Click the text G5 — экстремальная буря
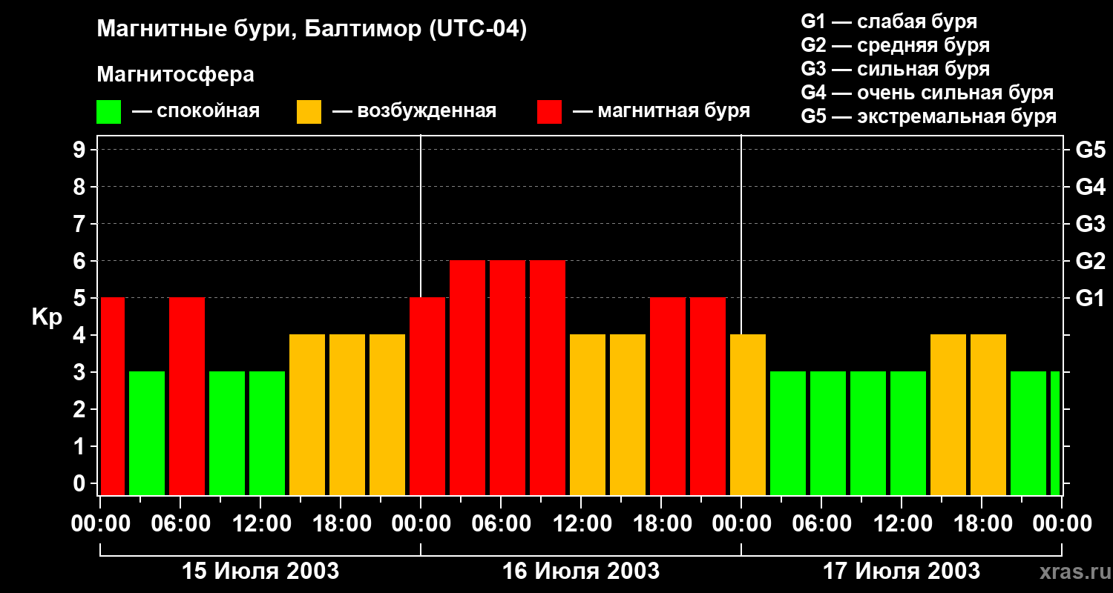Viewport: 1113px width, 593px height. pos(929,116)
